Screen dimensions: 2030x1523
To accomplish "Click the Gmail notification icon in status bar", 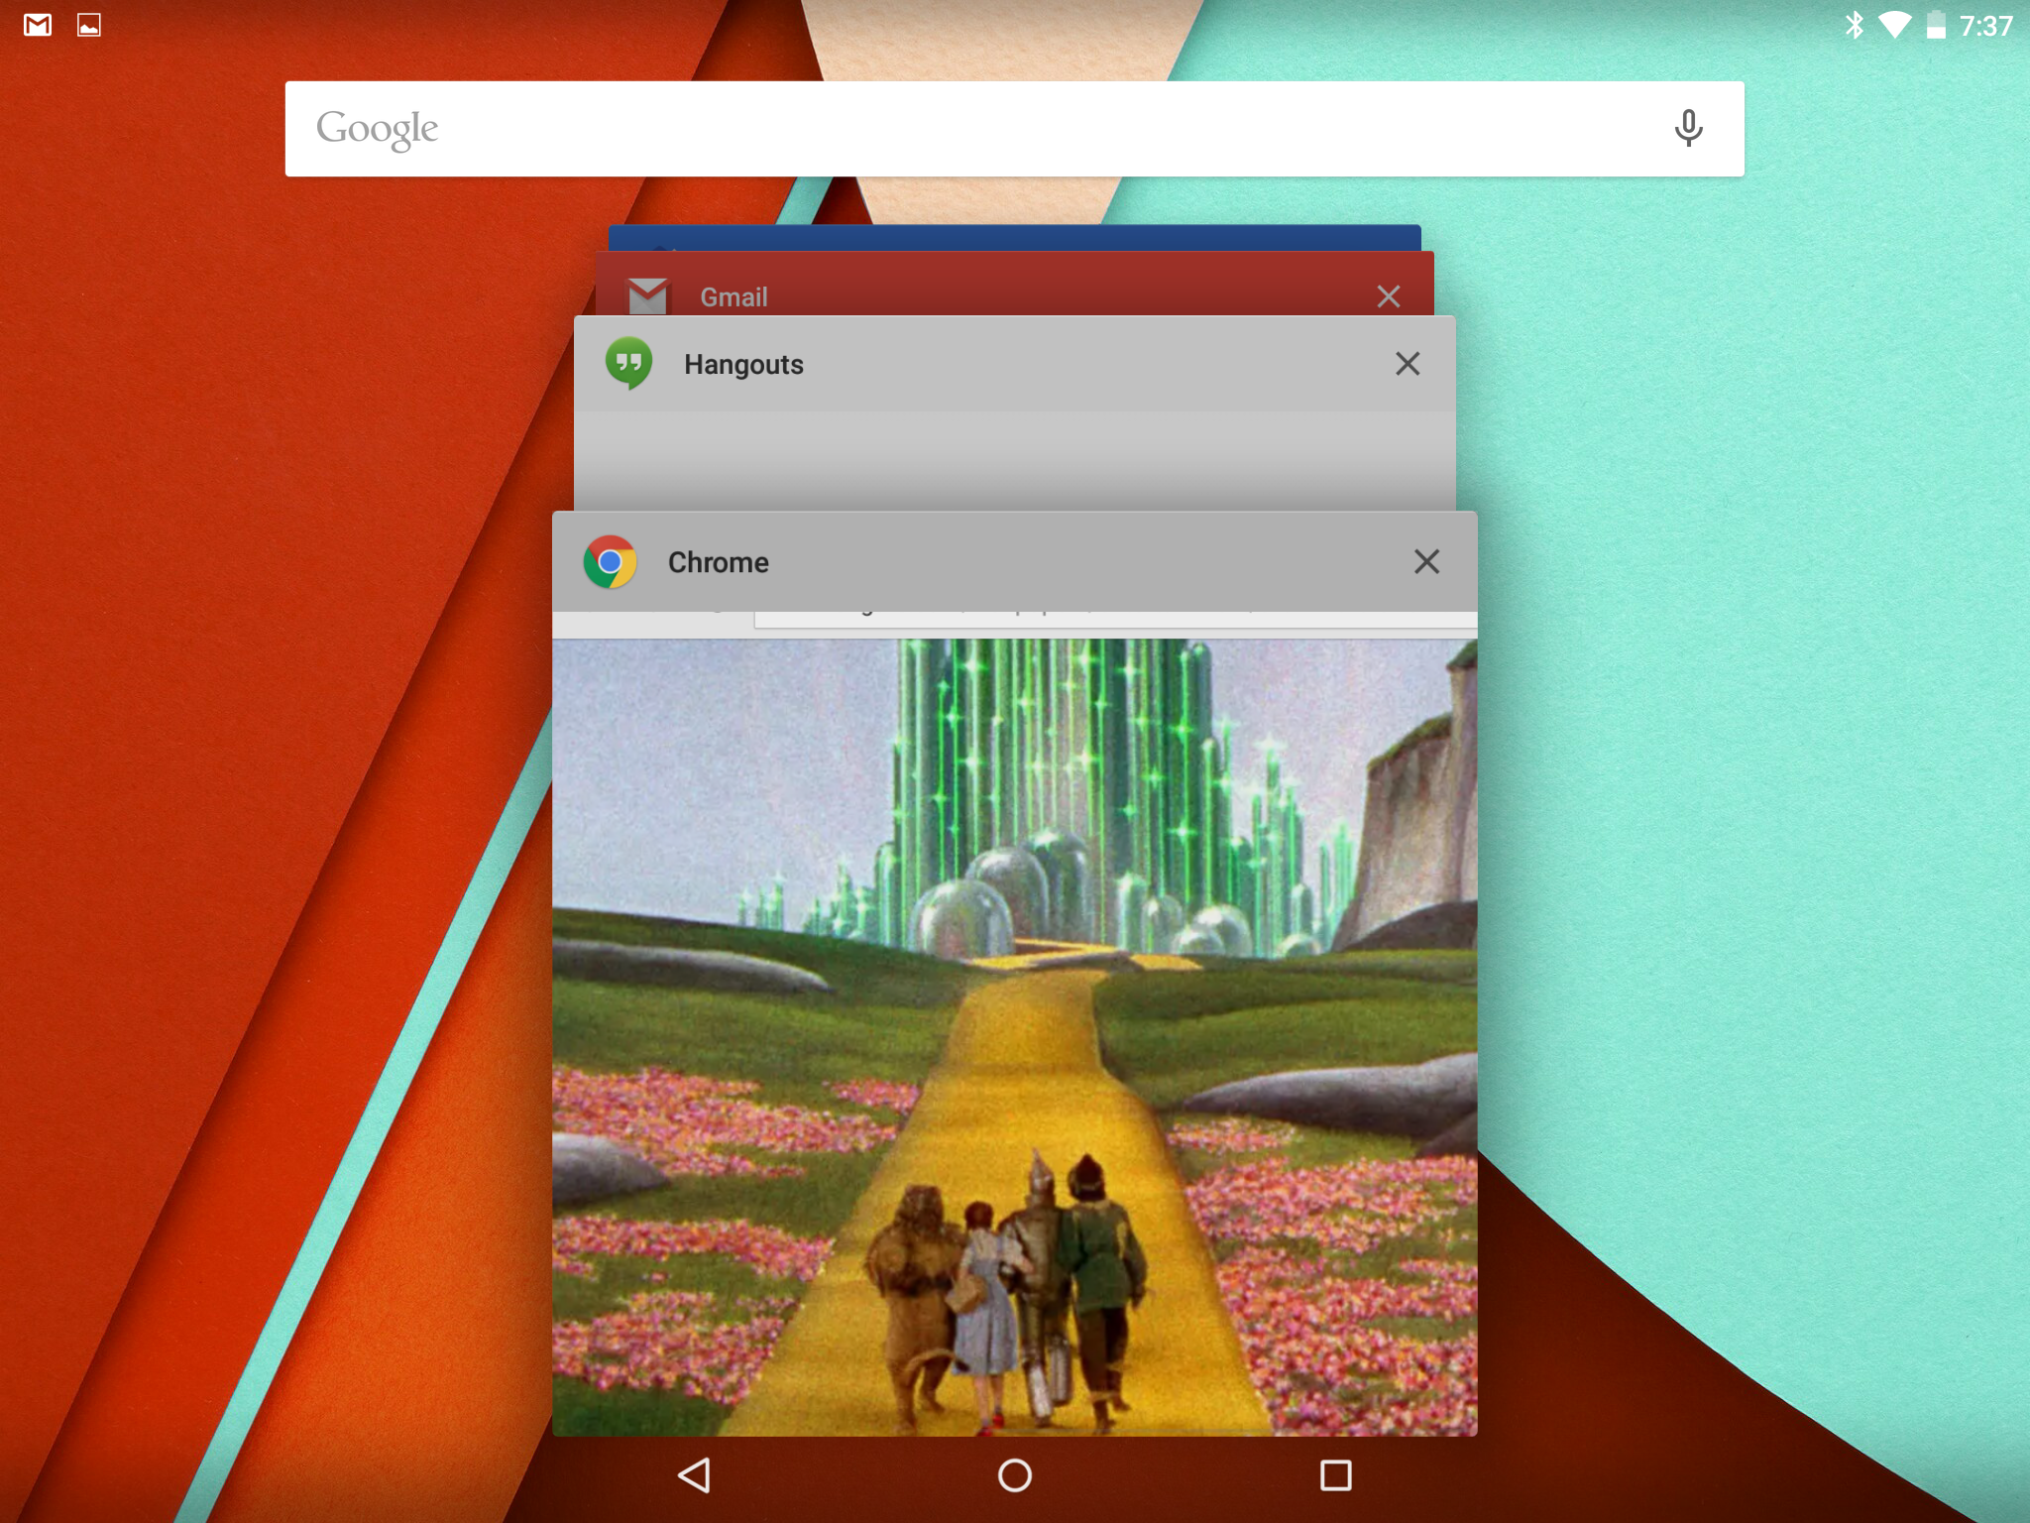I will pos(38,25).
